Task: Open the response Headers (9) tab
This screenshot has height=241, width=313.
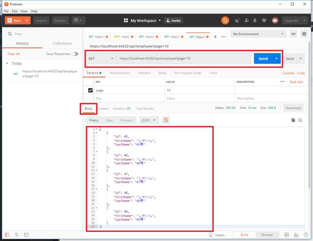Action: 122,108
